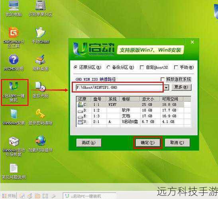Click the U启动 logo in the dialog header
This screenshot has width=218, height=199.
tap(94, 50)
